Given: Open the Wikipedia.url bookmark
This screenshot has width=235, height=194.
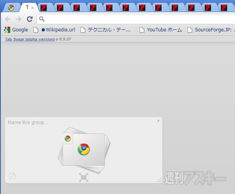Looking at the screenshot, I should (x=54, y=30).
